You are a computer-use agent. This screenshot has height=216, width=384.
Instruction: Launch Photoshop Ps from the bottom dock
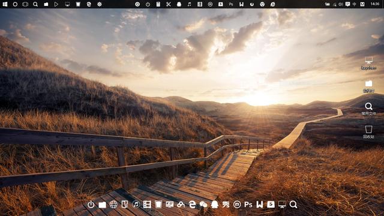click(248, 204)
